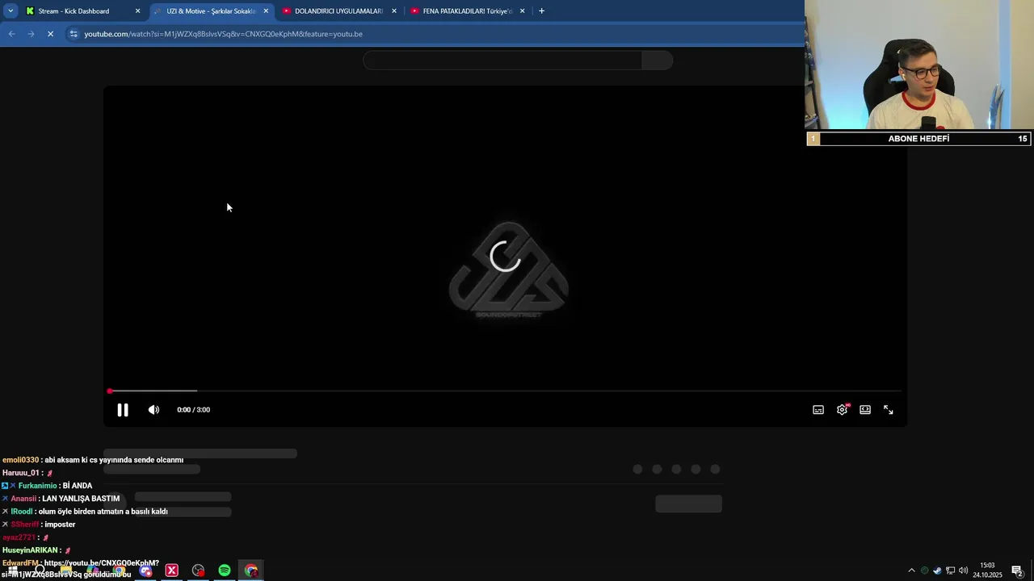
Task: Click the 0:00 / 3:00 time display
Action: click(x=194, y=410)
